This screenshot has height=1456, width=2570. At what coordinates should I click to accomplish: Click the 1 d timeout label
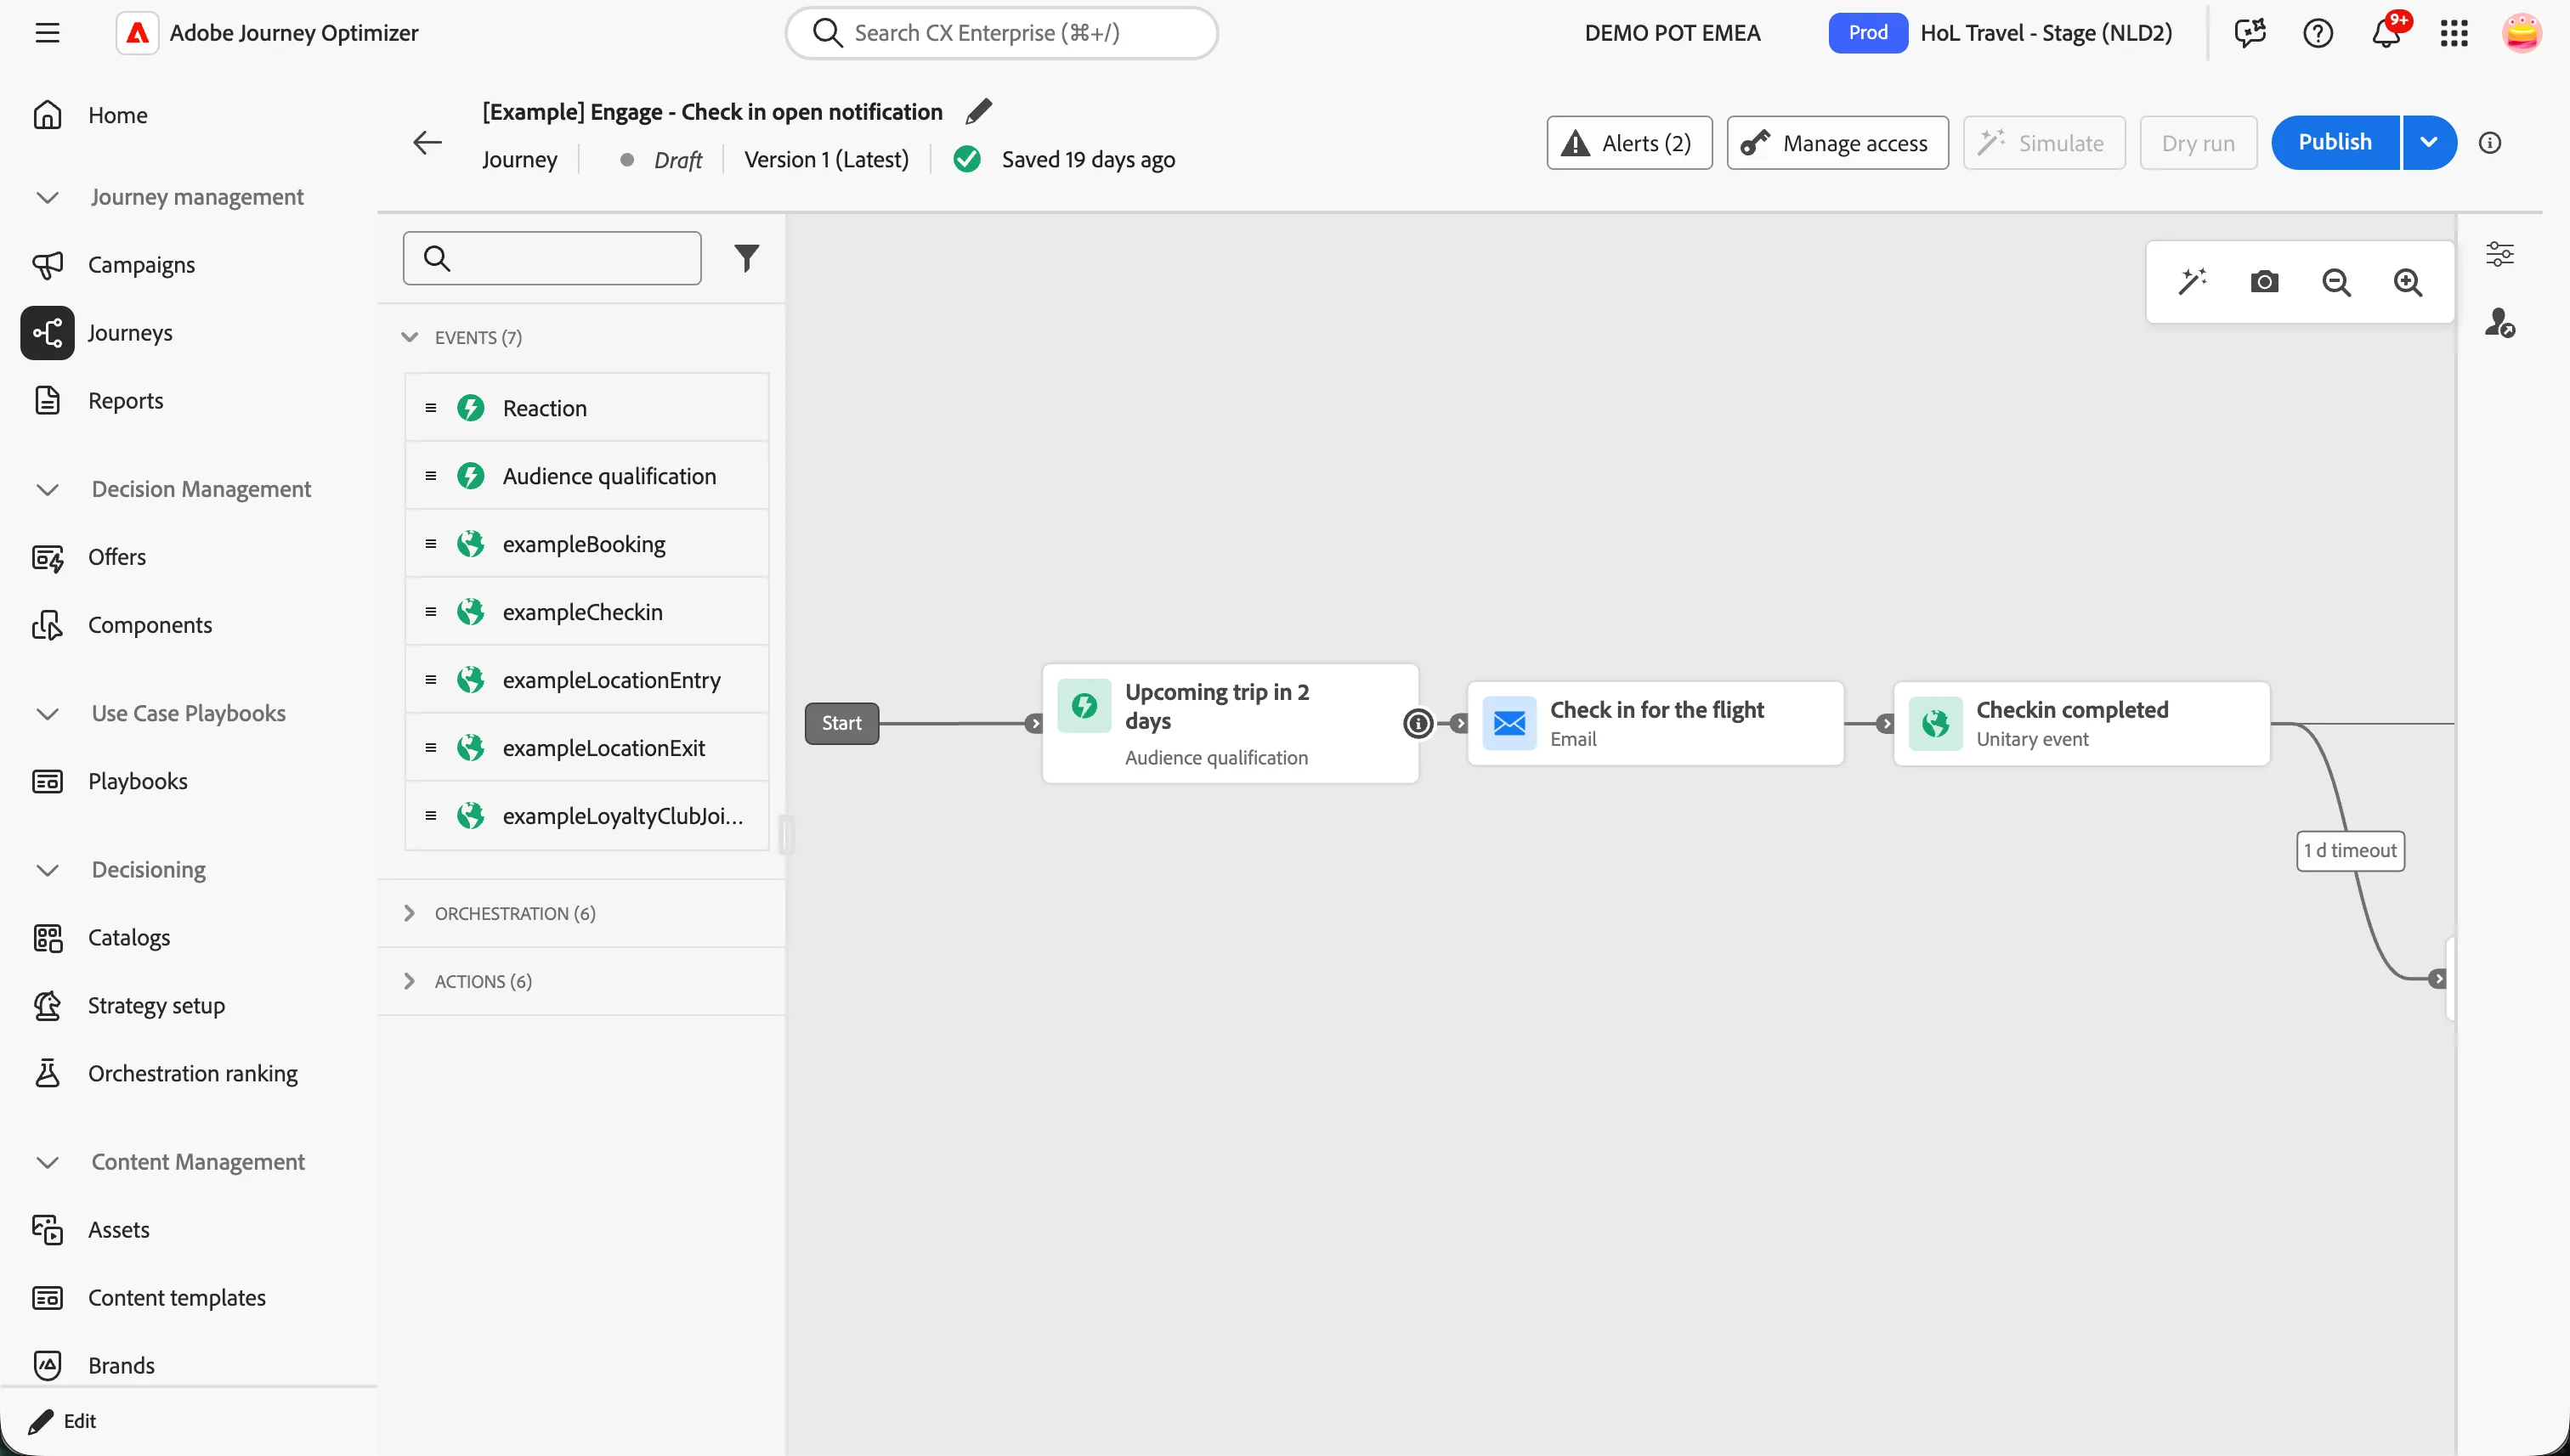coord(2350,851)
